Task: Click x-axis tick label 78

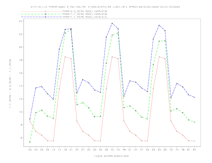Action: [183, 150]
